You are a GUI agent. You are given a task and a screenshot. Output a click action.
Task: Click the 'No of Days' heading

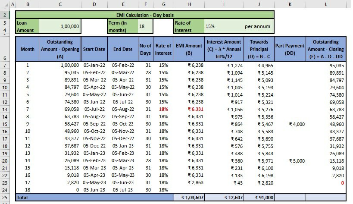(145, 49)
